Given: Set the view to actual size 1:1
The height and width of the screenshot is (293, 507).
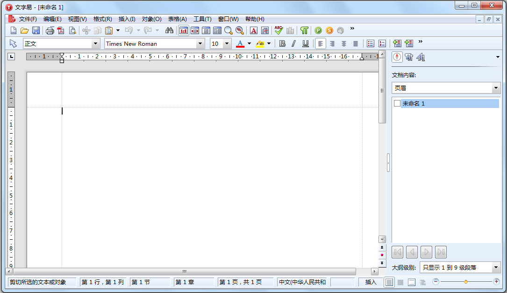Looking at the screenshot, I should point(184,30).
